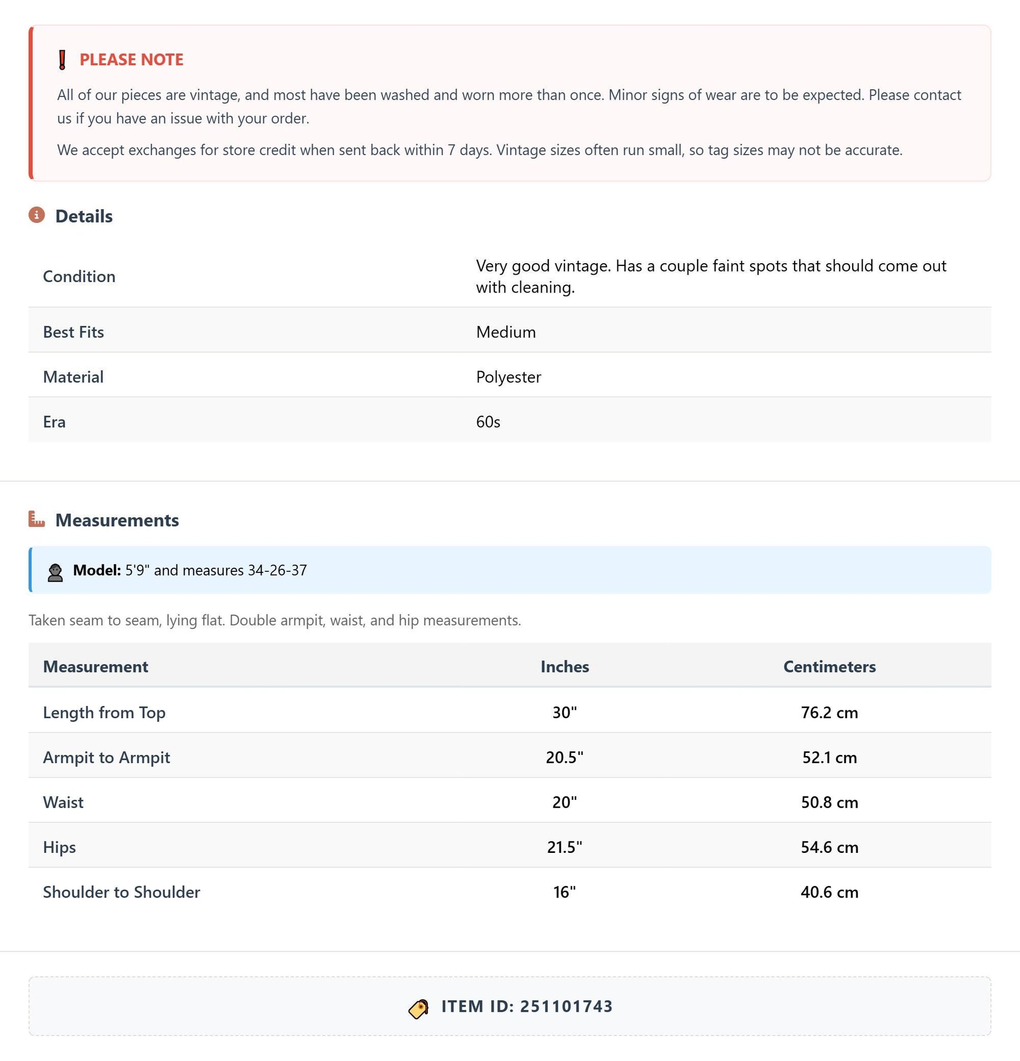
Task: Click the ITEM ID: 251101743 text
Action: coord(527,1006)
